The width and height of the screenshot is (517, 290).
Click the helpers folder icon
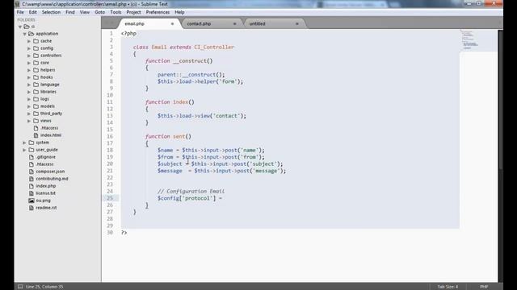pyautogui.click(x=36, y=70)
